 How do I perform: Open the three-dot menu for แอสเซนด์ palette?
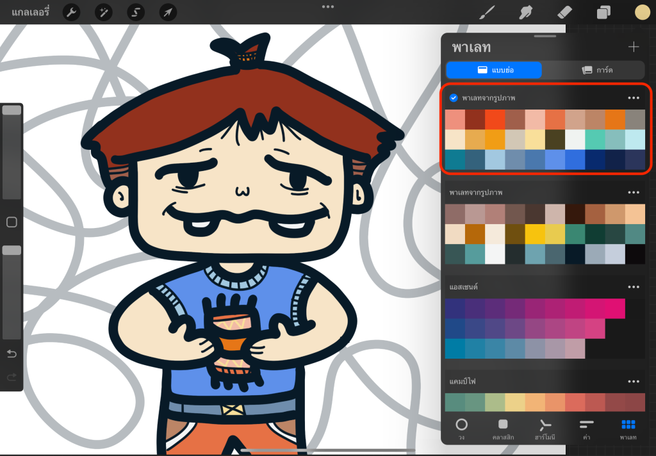coord(634,287)
